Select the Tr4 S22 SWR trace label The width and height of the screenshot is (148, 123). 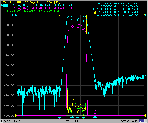pos(32,11)
